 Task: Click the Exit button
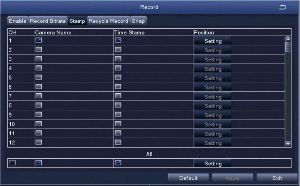[277, 178]
